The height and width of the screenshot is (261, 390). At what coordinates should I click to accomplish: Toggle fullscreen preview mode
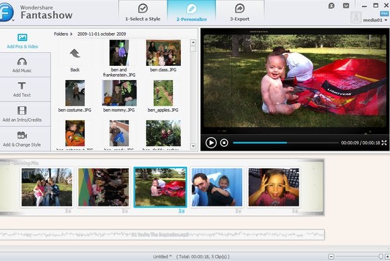coord(384,143)
